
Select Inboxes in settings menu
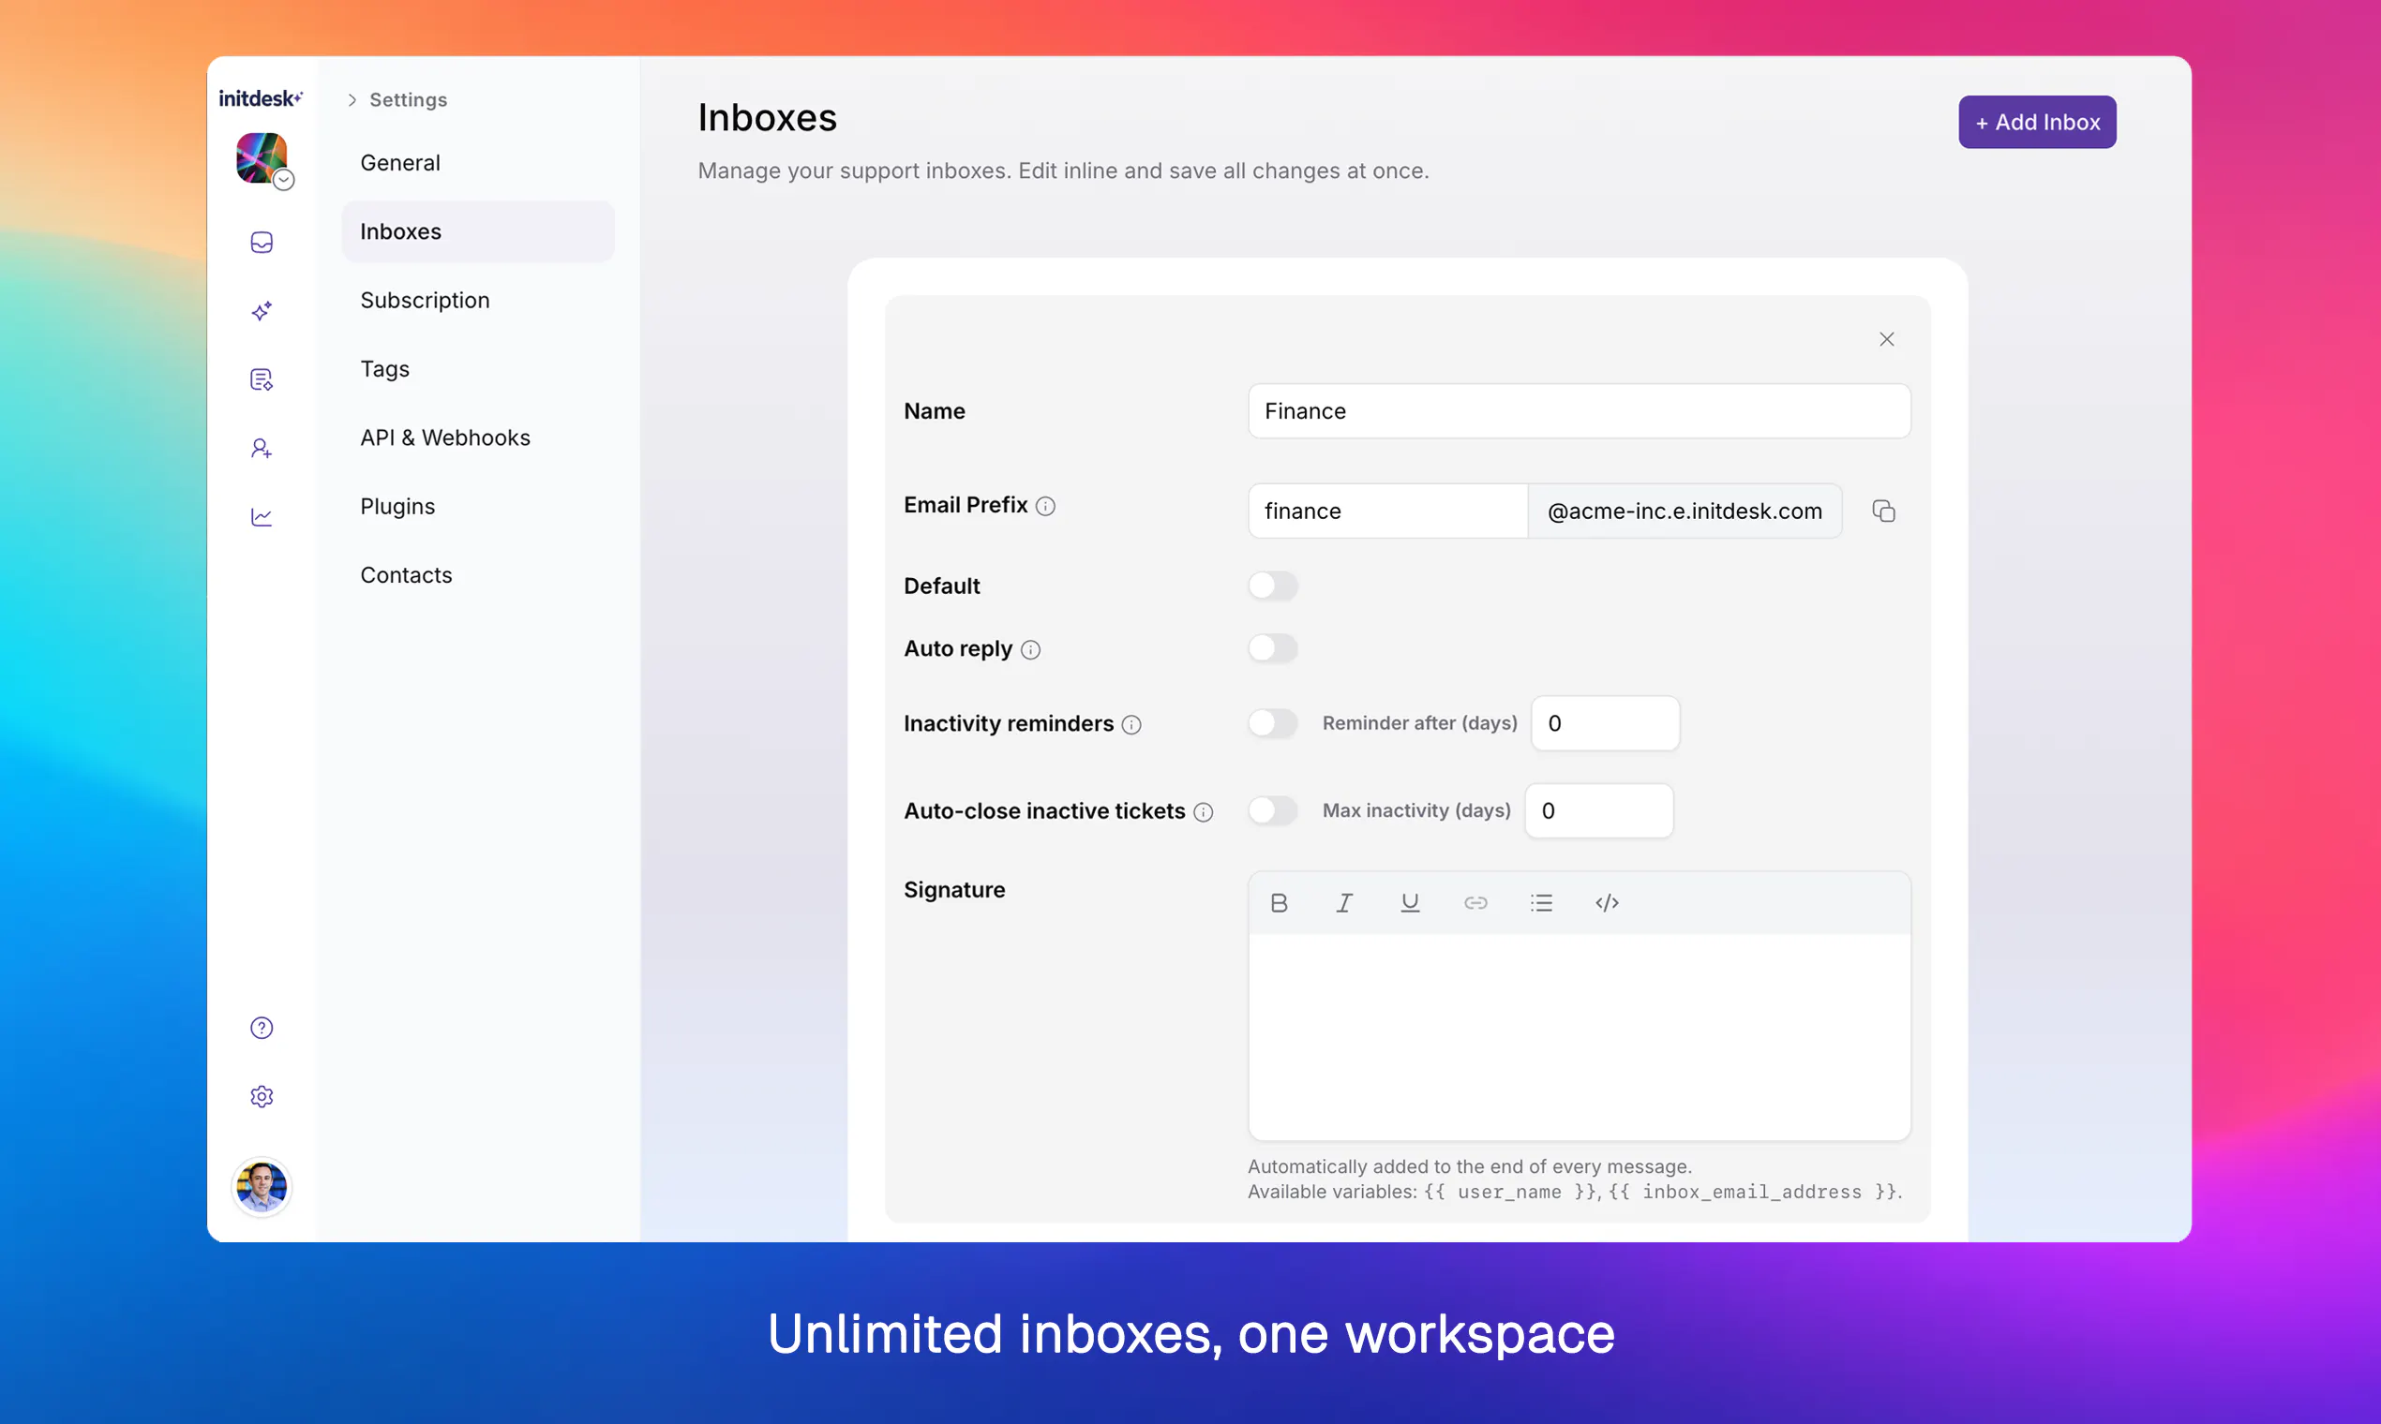478,231
